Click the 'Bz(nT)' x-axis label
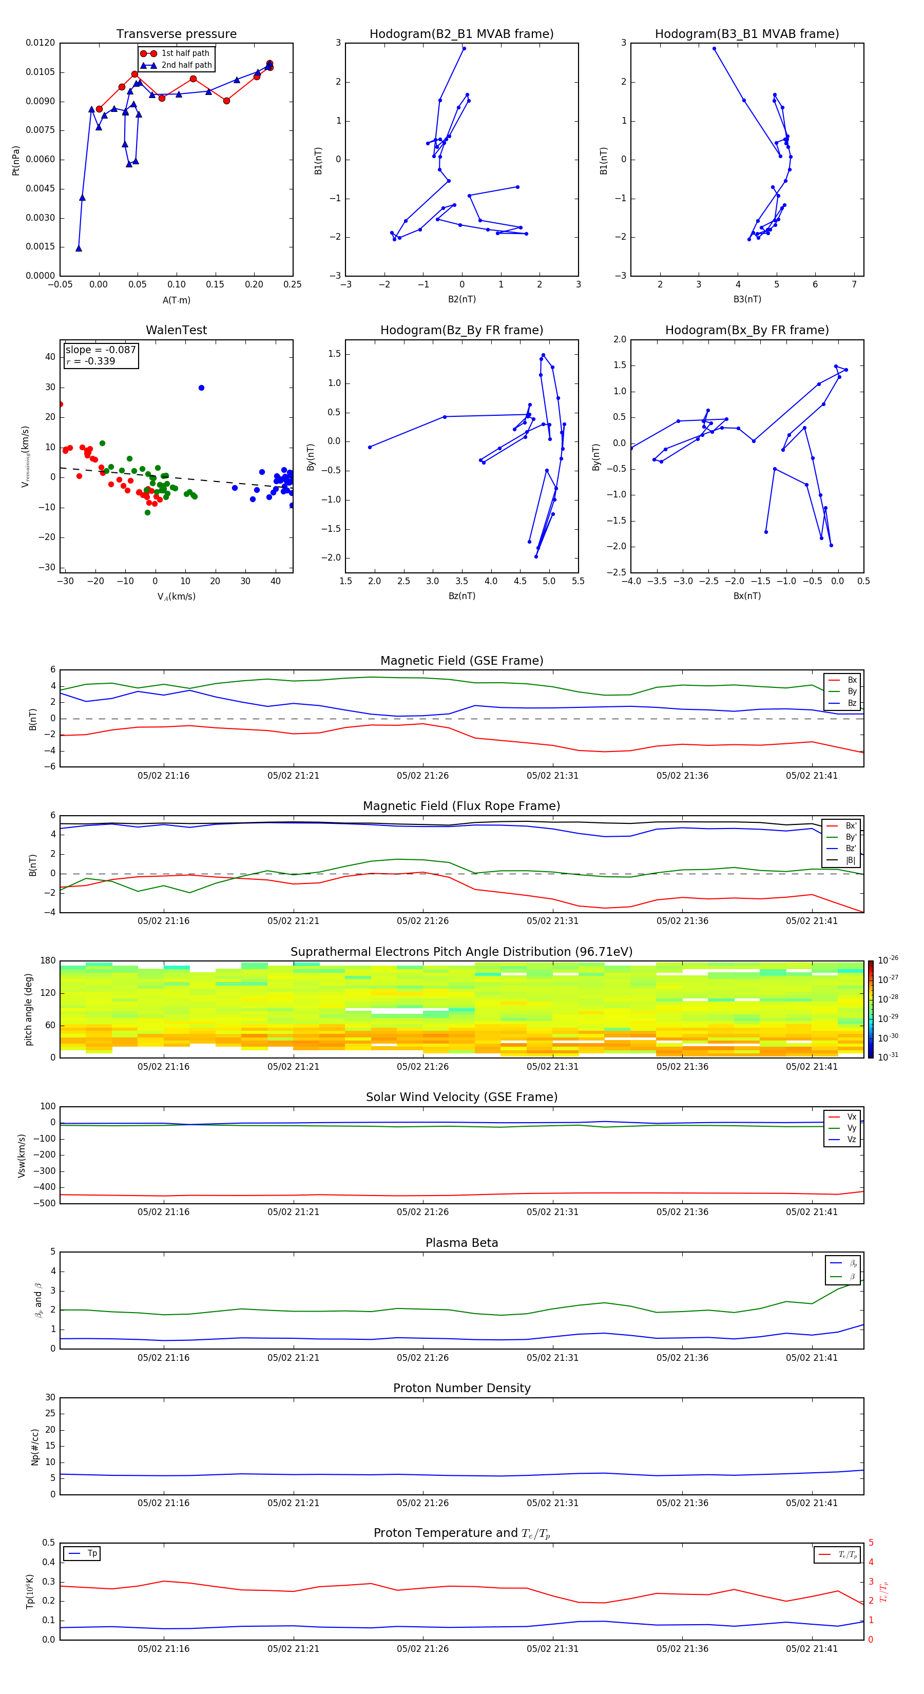This screenshot has width=924, height=1694. [x=461, y=596]
